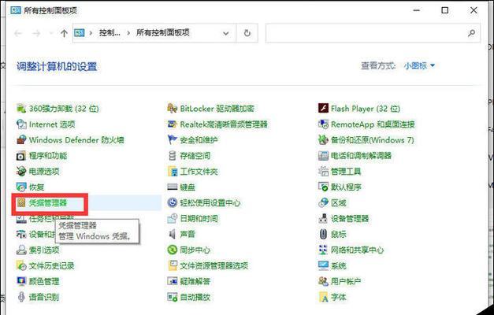
Task: Click the 系统 monitor icon
Action: point(323,266)
